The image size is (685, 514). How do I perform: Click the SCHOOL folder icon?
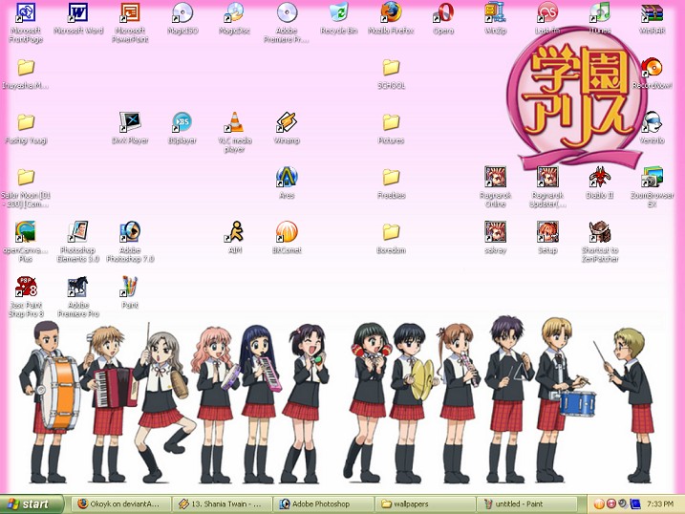pos(391,68)
